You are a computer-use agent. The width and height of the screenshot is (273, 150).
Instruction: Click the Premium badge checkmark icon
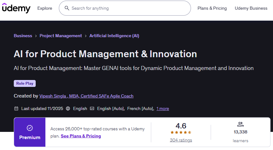point(30,128)
